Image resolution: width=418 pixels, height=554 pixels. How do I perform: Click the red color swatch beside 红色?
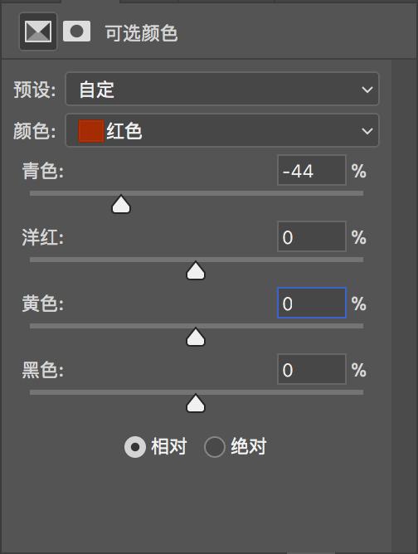click(x=90, y=131)
